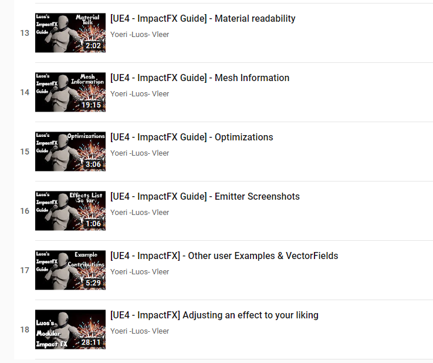The image size is (433, 363).
Task: Click the Emitter Screenshots video title
Action: [205, 197]
